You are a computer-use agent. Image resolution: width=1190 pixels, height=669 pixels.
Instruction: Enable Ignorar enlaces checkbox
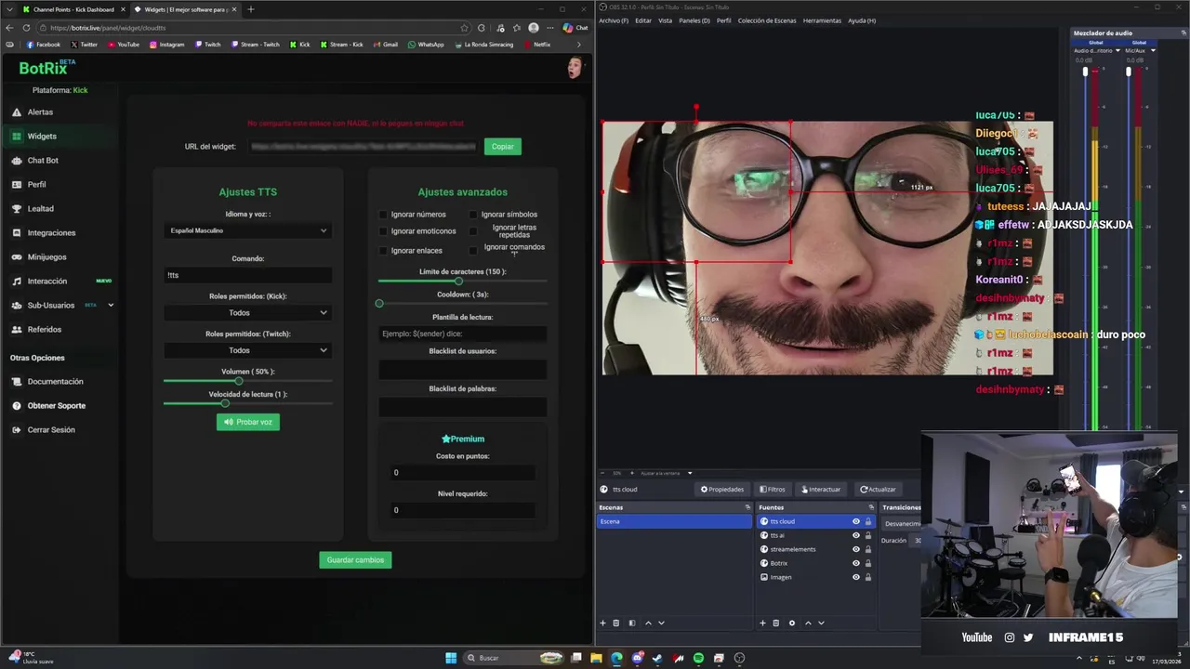click(383, 251)
